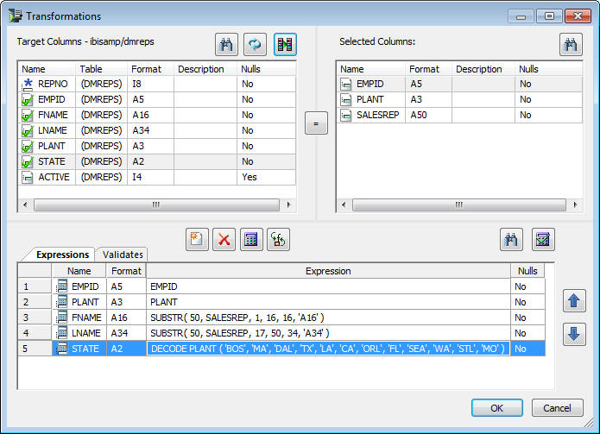Click the LNAME row icon in Expressions grid
The height and width of the screenshot is (434, 600).
(x=61, y=333)
